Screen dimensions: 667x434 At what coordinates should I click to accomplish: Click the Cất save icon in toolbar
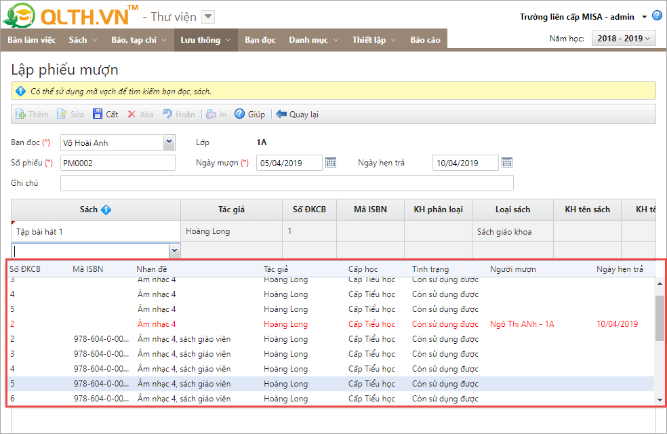(98, 115)
